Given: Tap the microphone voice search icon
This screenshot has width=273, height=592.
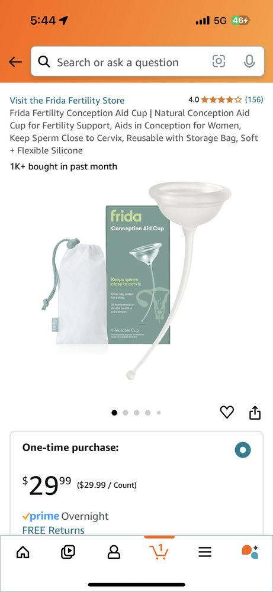Looking at the screenshot, I should (249, 61).
